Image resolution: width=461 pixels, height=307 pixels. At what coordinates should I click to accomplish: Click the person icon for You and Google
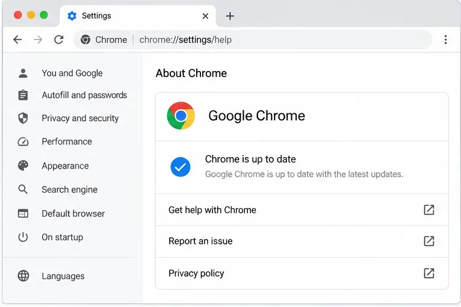click(x=23, y=73)
